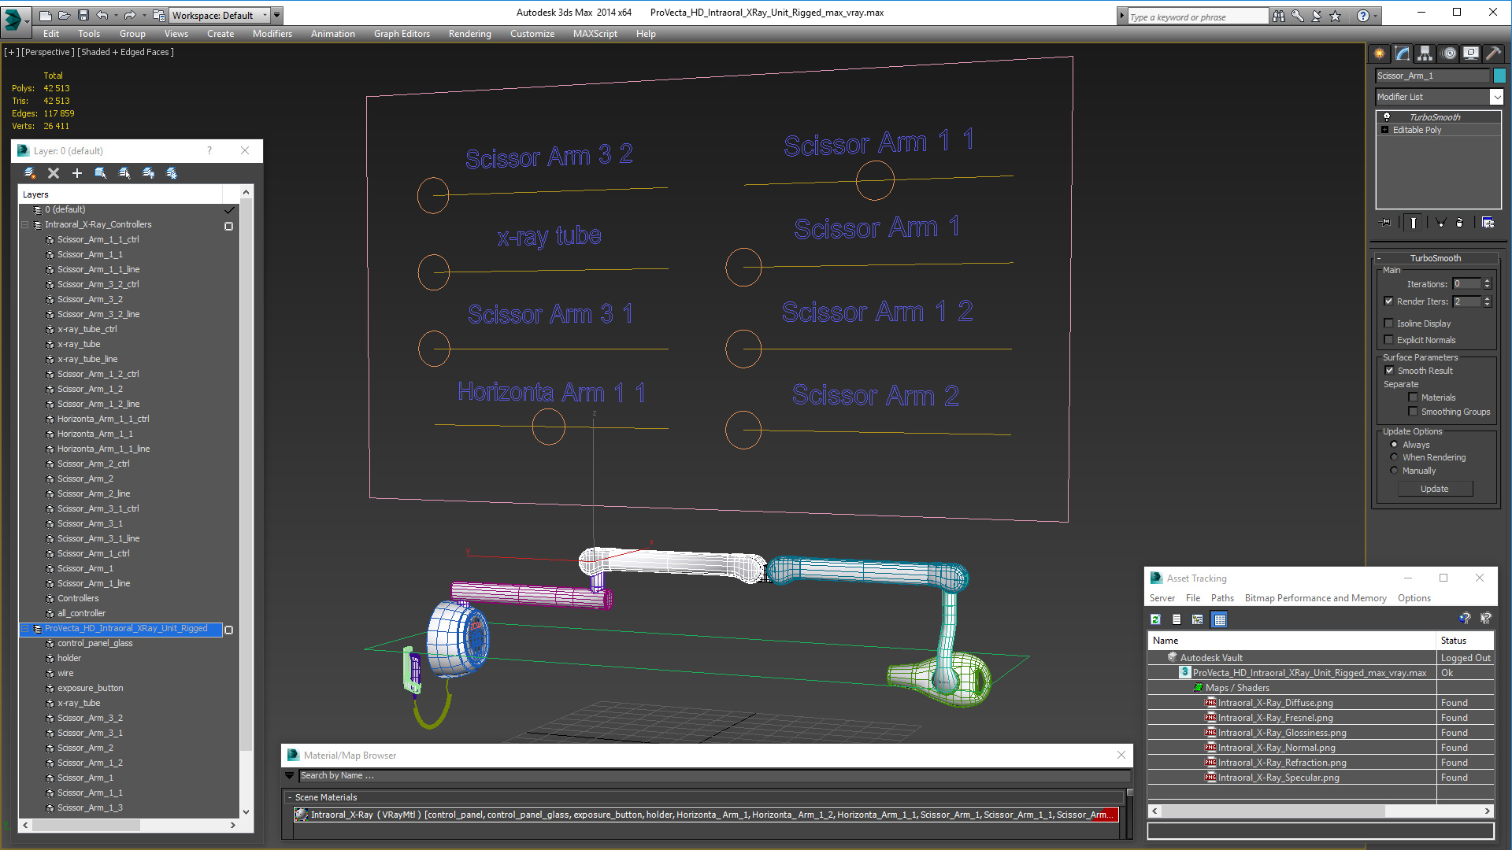The image size is (1512, 850).
Task: Open the Rendering menu
Action: pyautogui.click(x=469, y=34)
